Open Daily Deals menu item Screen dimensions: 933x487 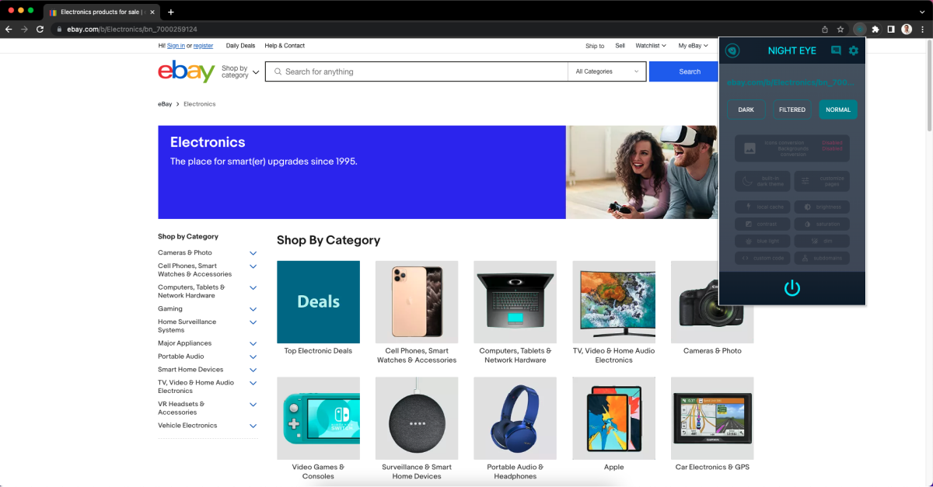(240, 46)
